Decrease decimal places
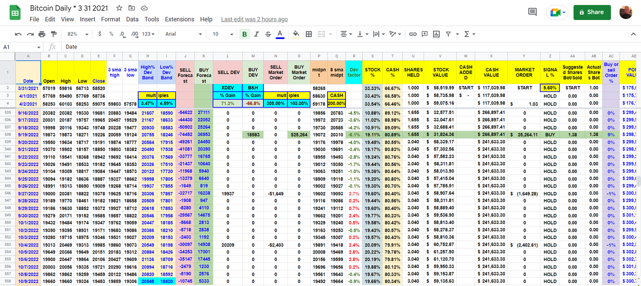 point(122,34)
